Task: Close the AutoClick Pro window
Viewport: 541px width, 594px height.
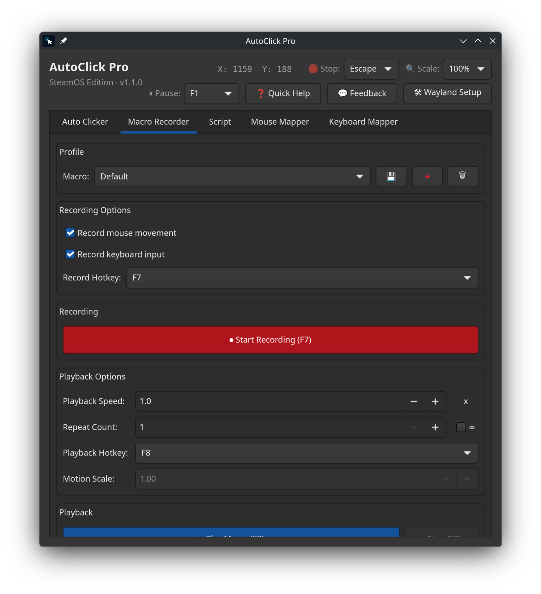Action: point(493,41)
